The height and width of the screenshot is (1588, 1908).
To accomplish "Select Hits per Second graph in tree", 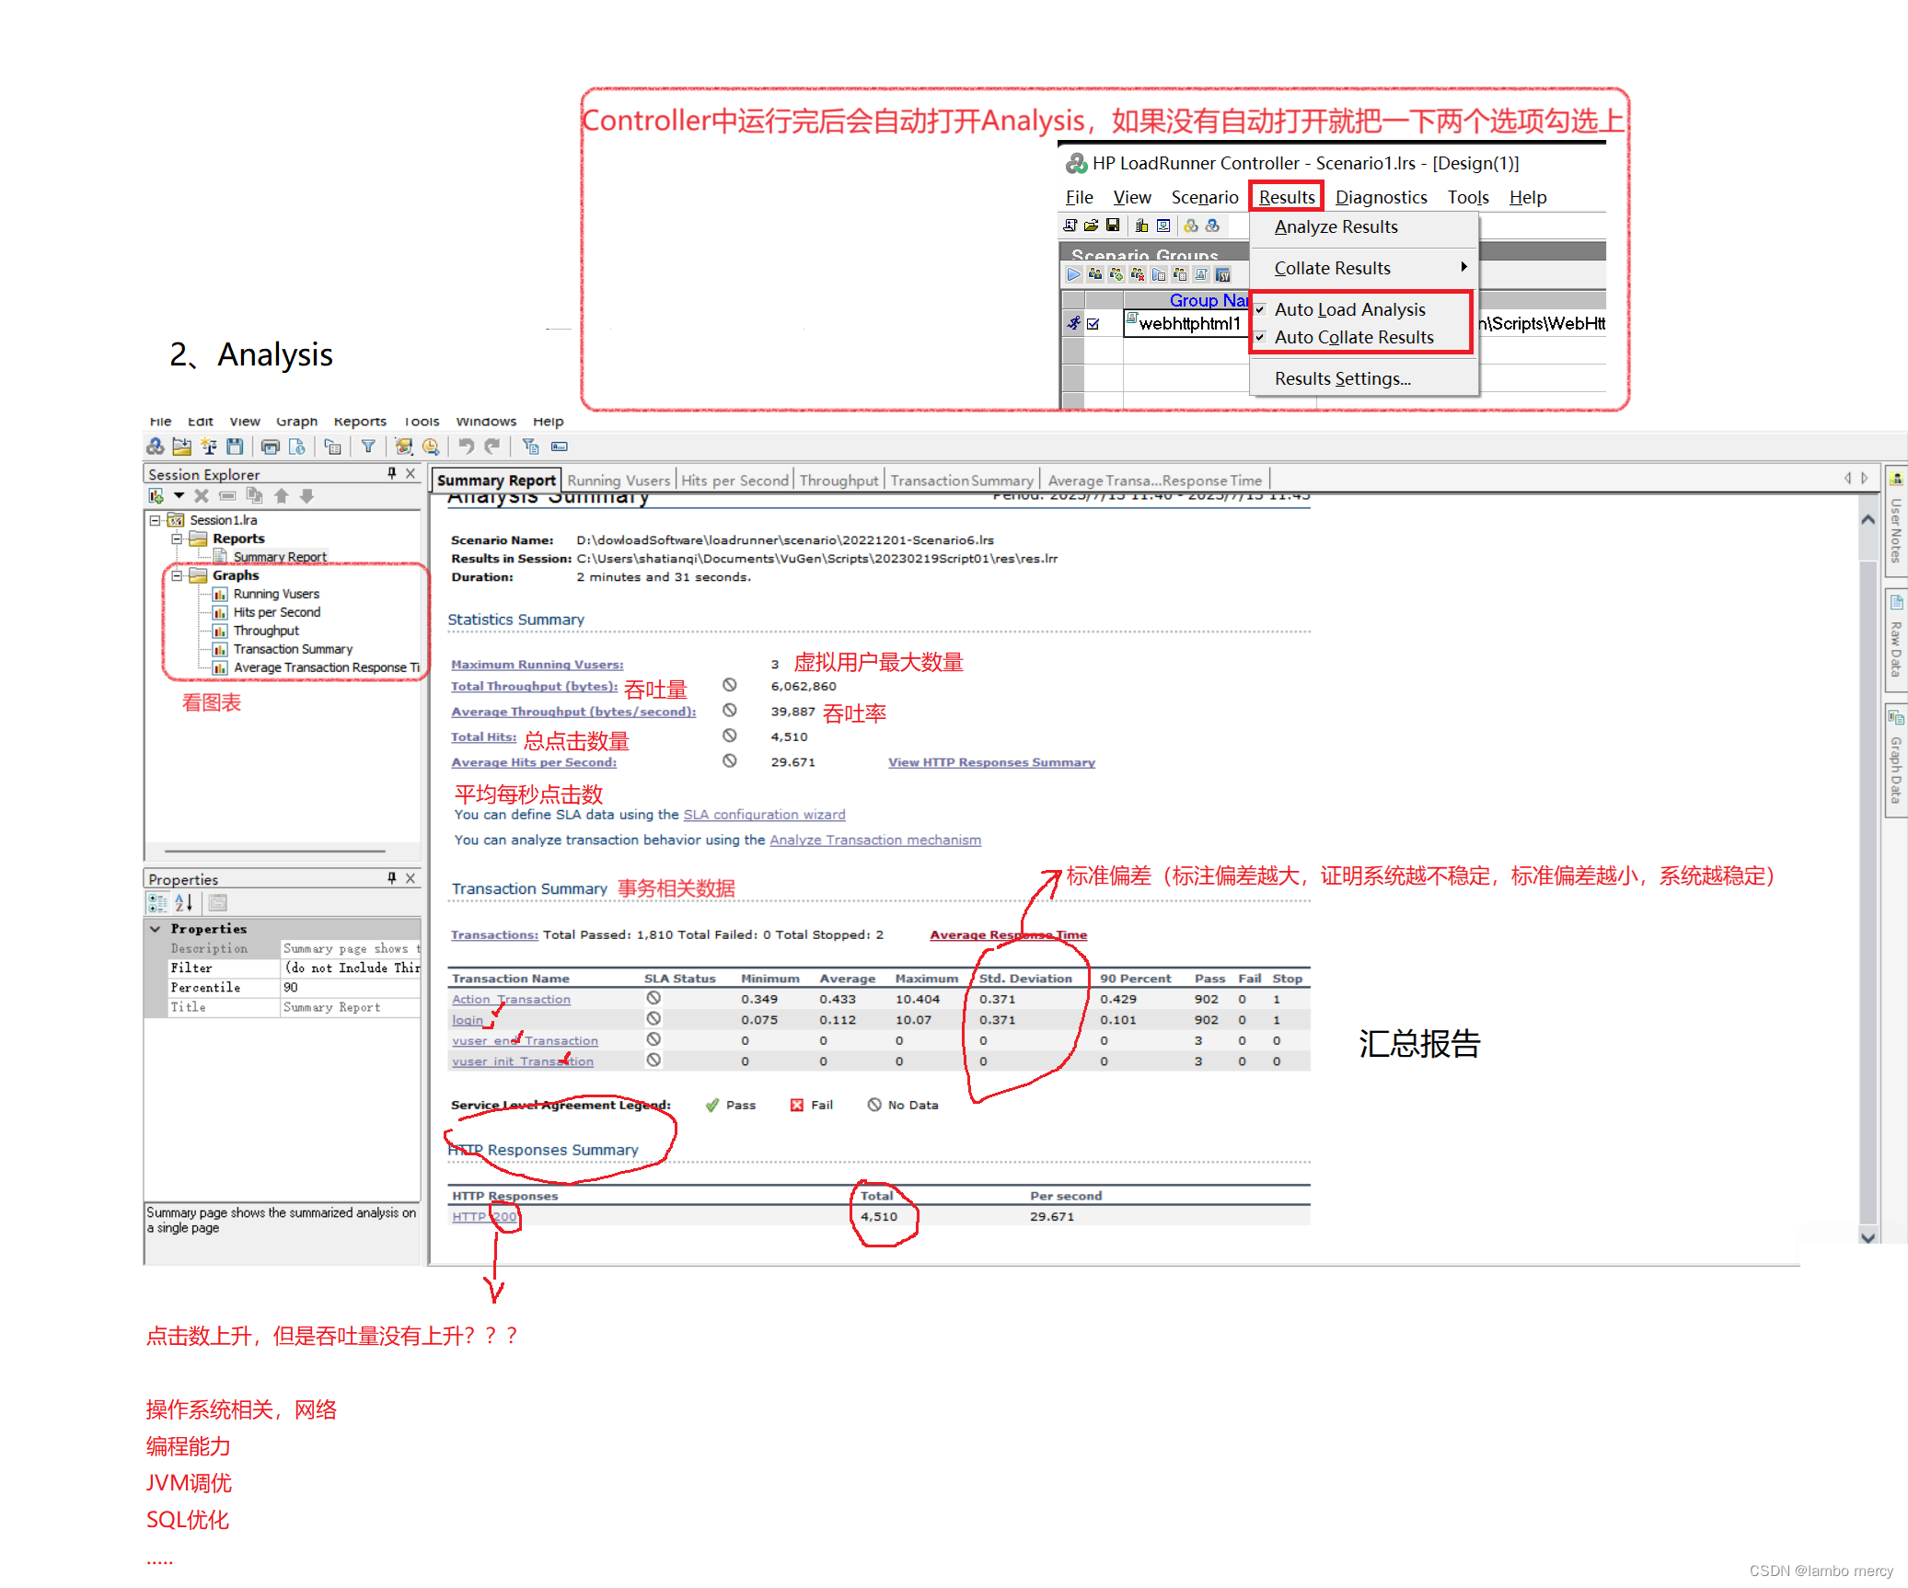I will click(x=276, y=612).
